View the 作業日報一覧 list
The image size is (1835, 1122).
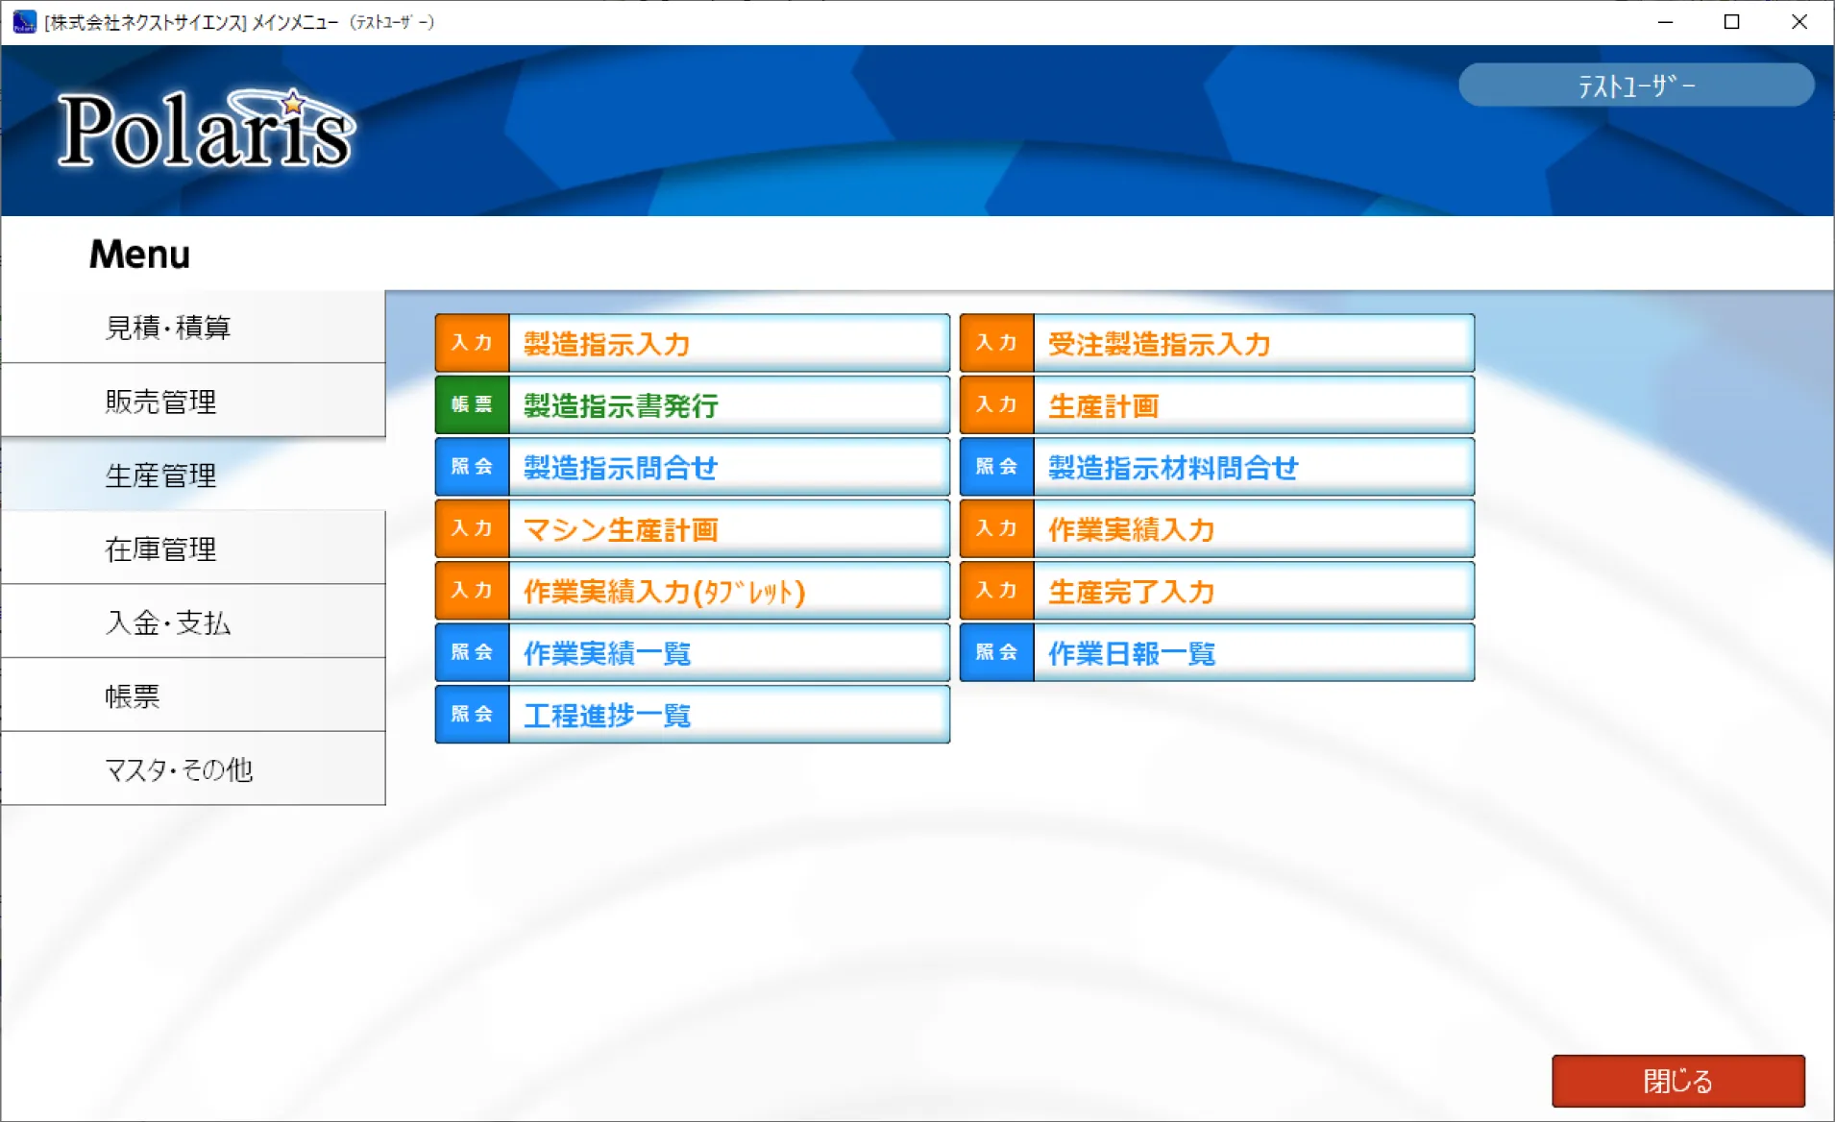(1217, 653)
